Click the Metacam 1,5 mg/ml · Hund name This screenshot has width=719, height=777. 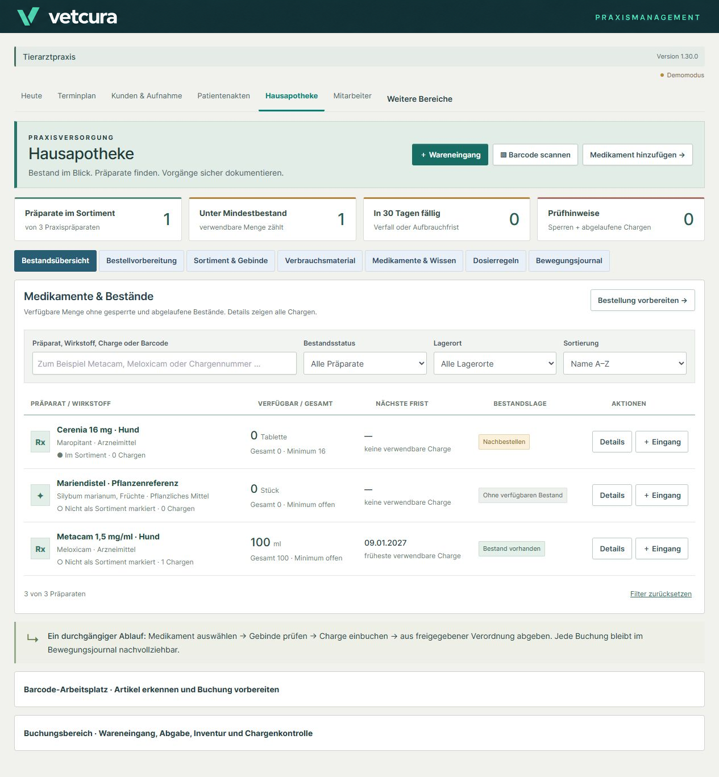(x=108, y=537)
